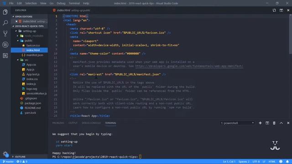The image size is (292, 164).
Task: Split the terminal panel
Action: click(x=267, y=123)
